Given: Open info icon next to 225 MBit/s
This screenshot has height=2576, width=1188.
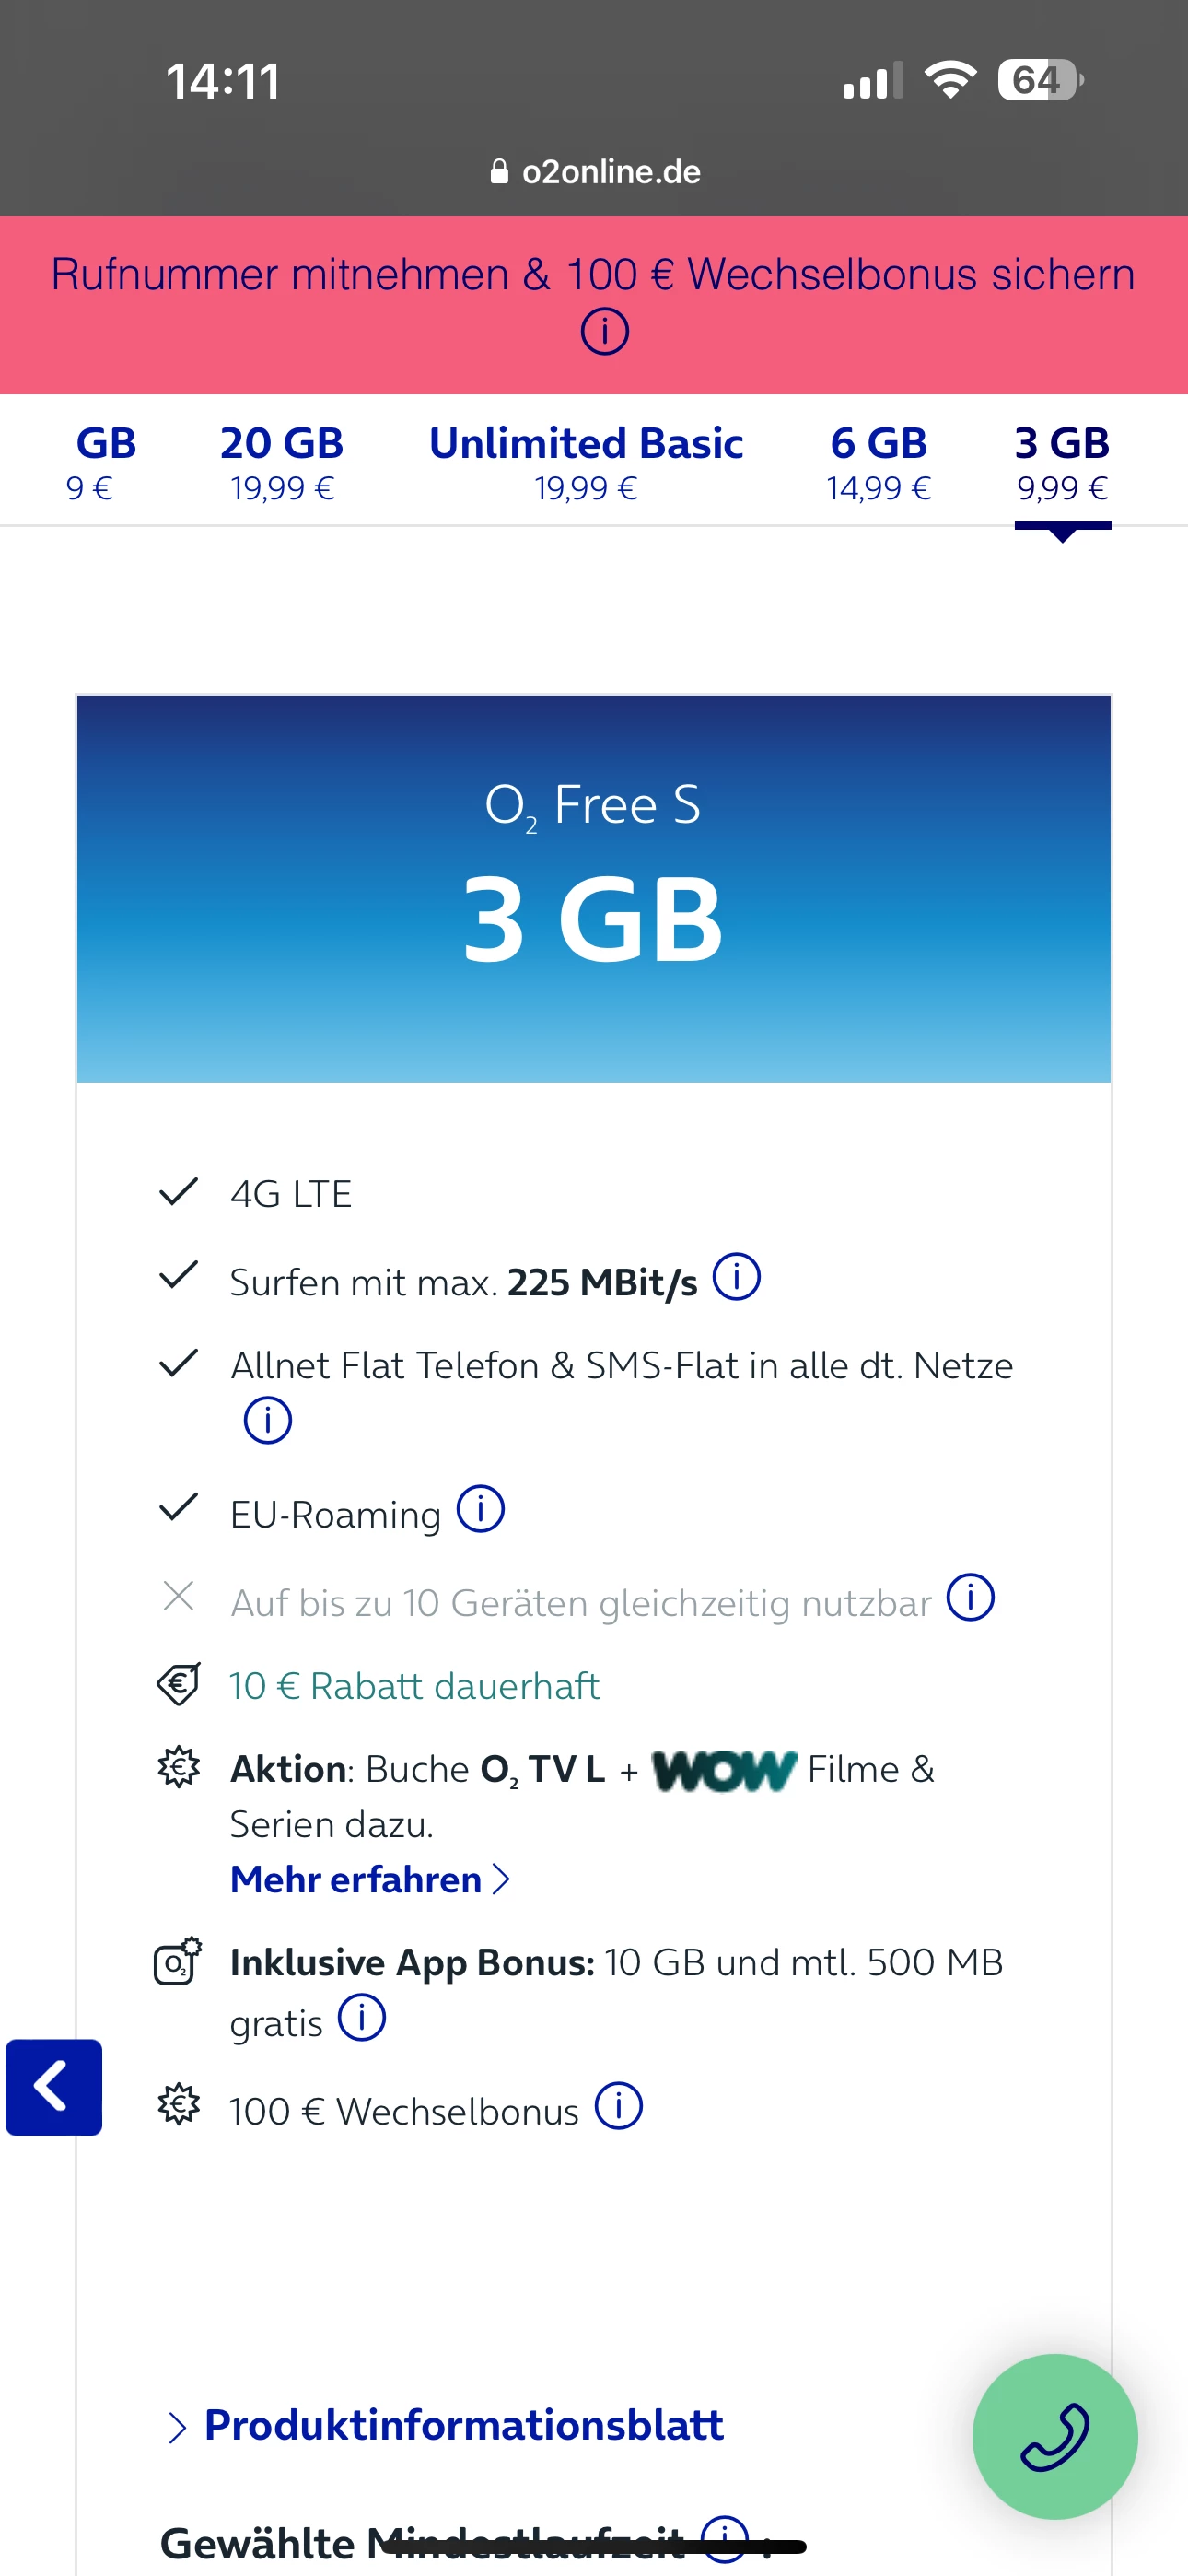Looking at the screenshot, I should (x=736, y=1277).
